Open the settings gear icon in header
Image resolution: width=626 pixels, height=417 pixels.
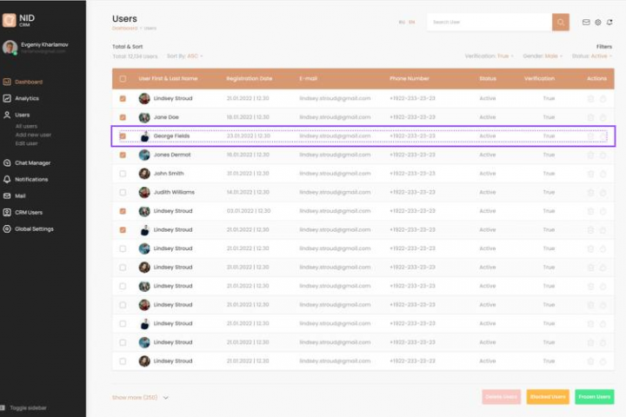597,23
